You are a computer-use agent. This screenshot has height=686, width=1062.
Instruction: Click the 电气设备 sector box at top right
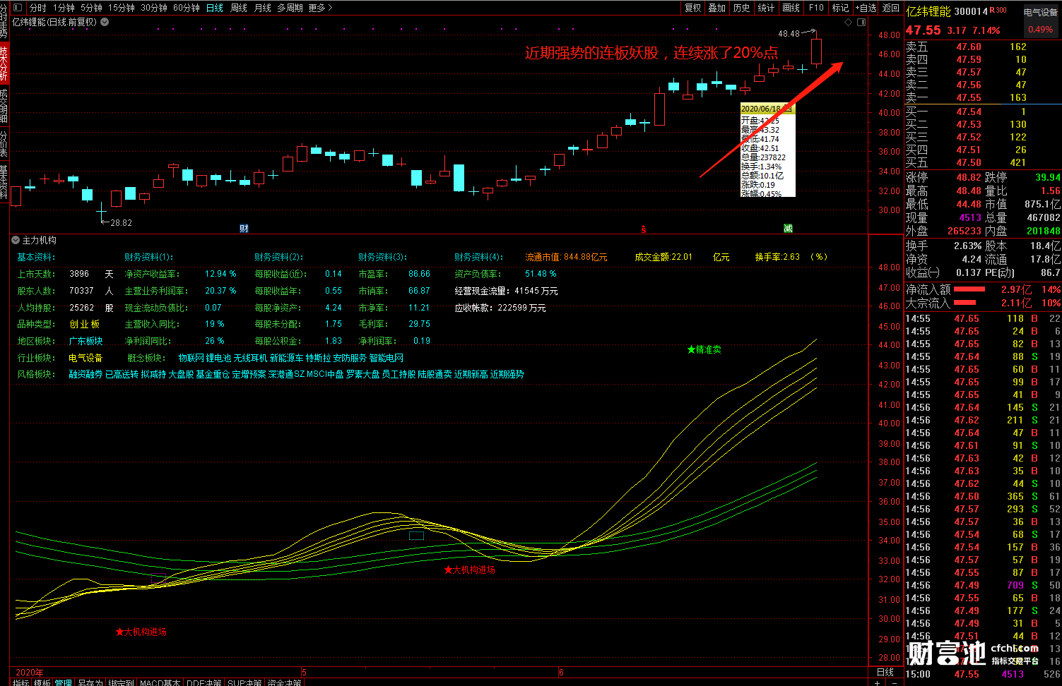[1041, 12]
